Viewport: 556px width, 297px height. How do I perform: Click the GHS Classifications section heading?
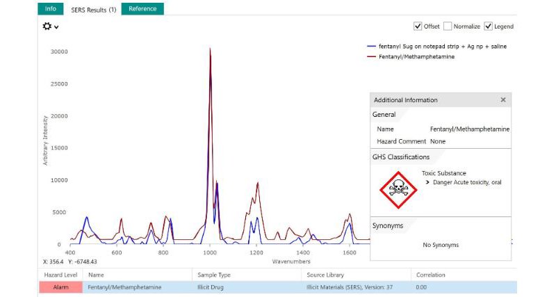(401, 156)
